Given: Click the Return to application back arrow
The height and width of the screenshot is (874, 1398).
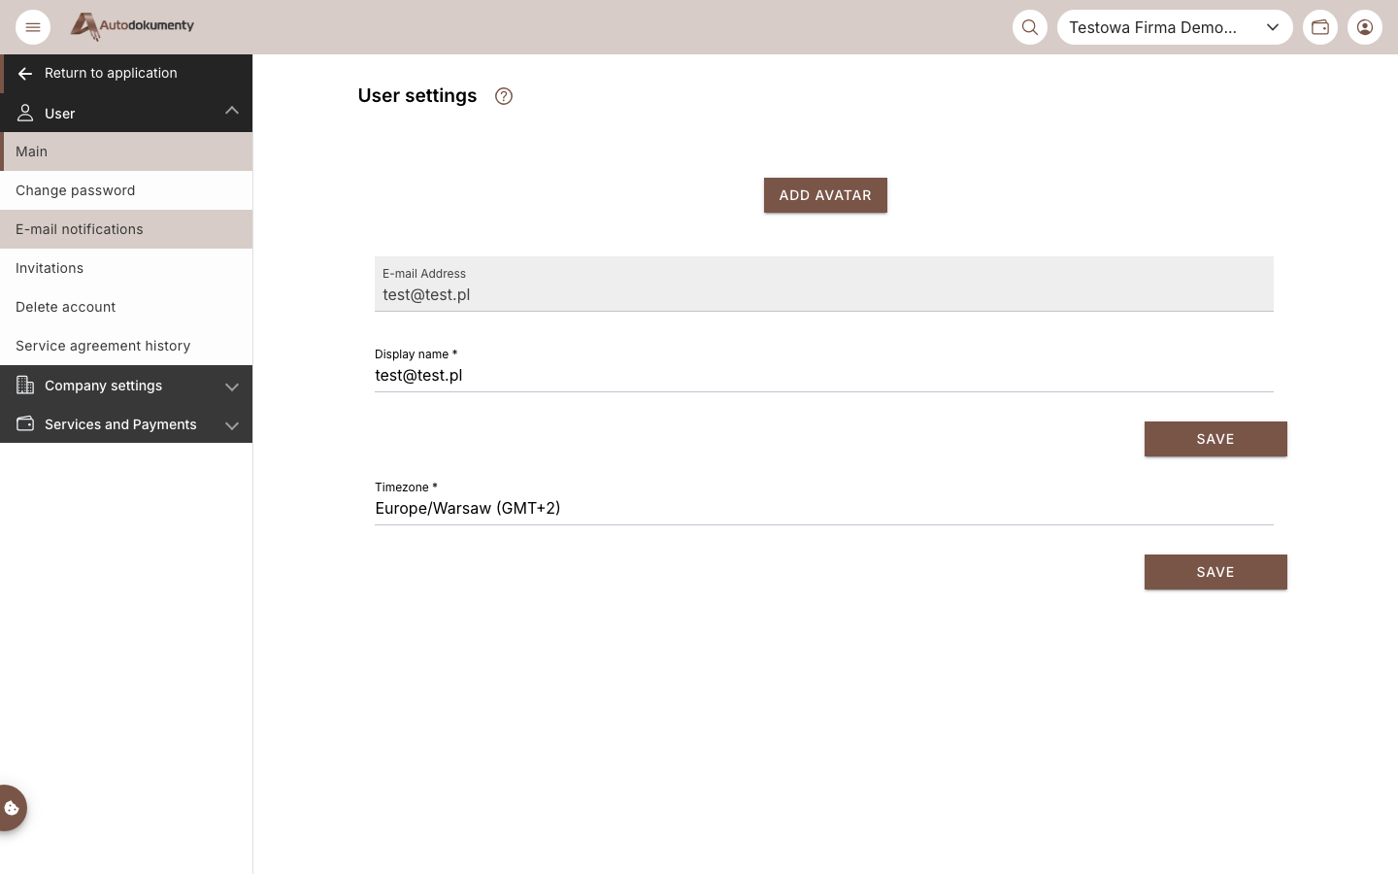Looking at the screenshot, I should pos(25,74).
